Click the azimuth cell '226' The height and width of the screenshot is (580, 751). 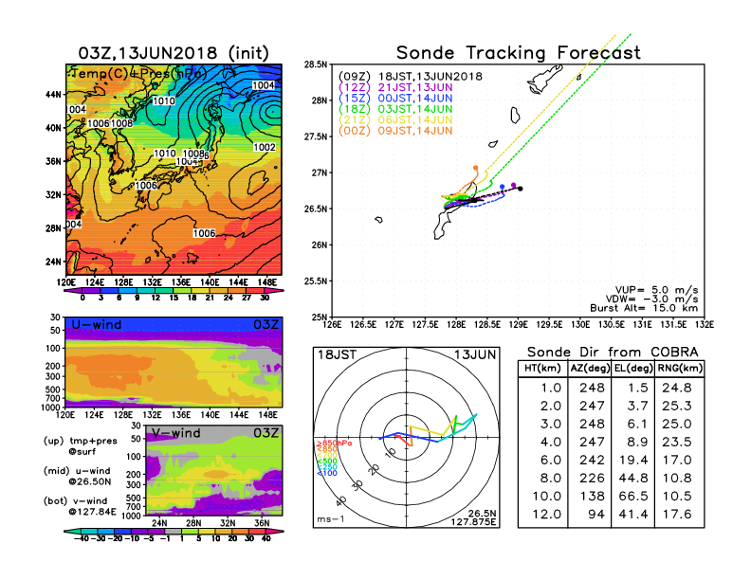click(592, 478)
